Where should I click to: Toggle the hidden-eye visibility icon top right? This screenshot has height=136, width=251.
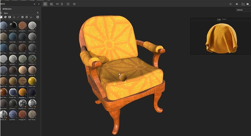(230, 4)
